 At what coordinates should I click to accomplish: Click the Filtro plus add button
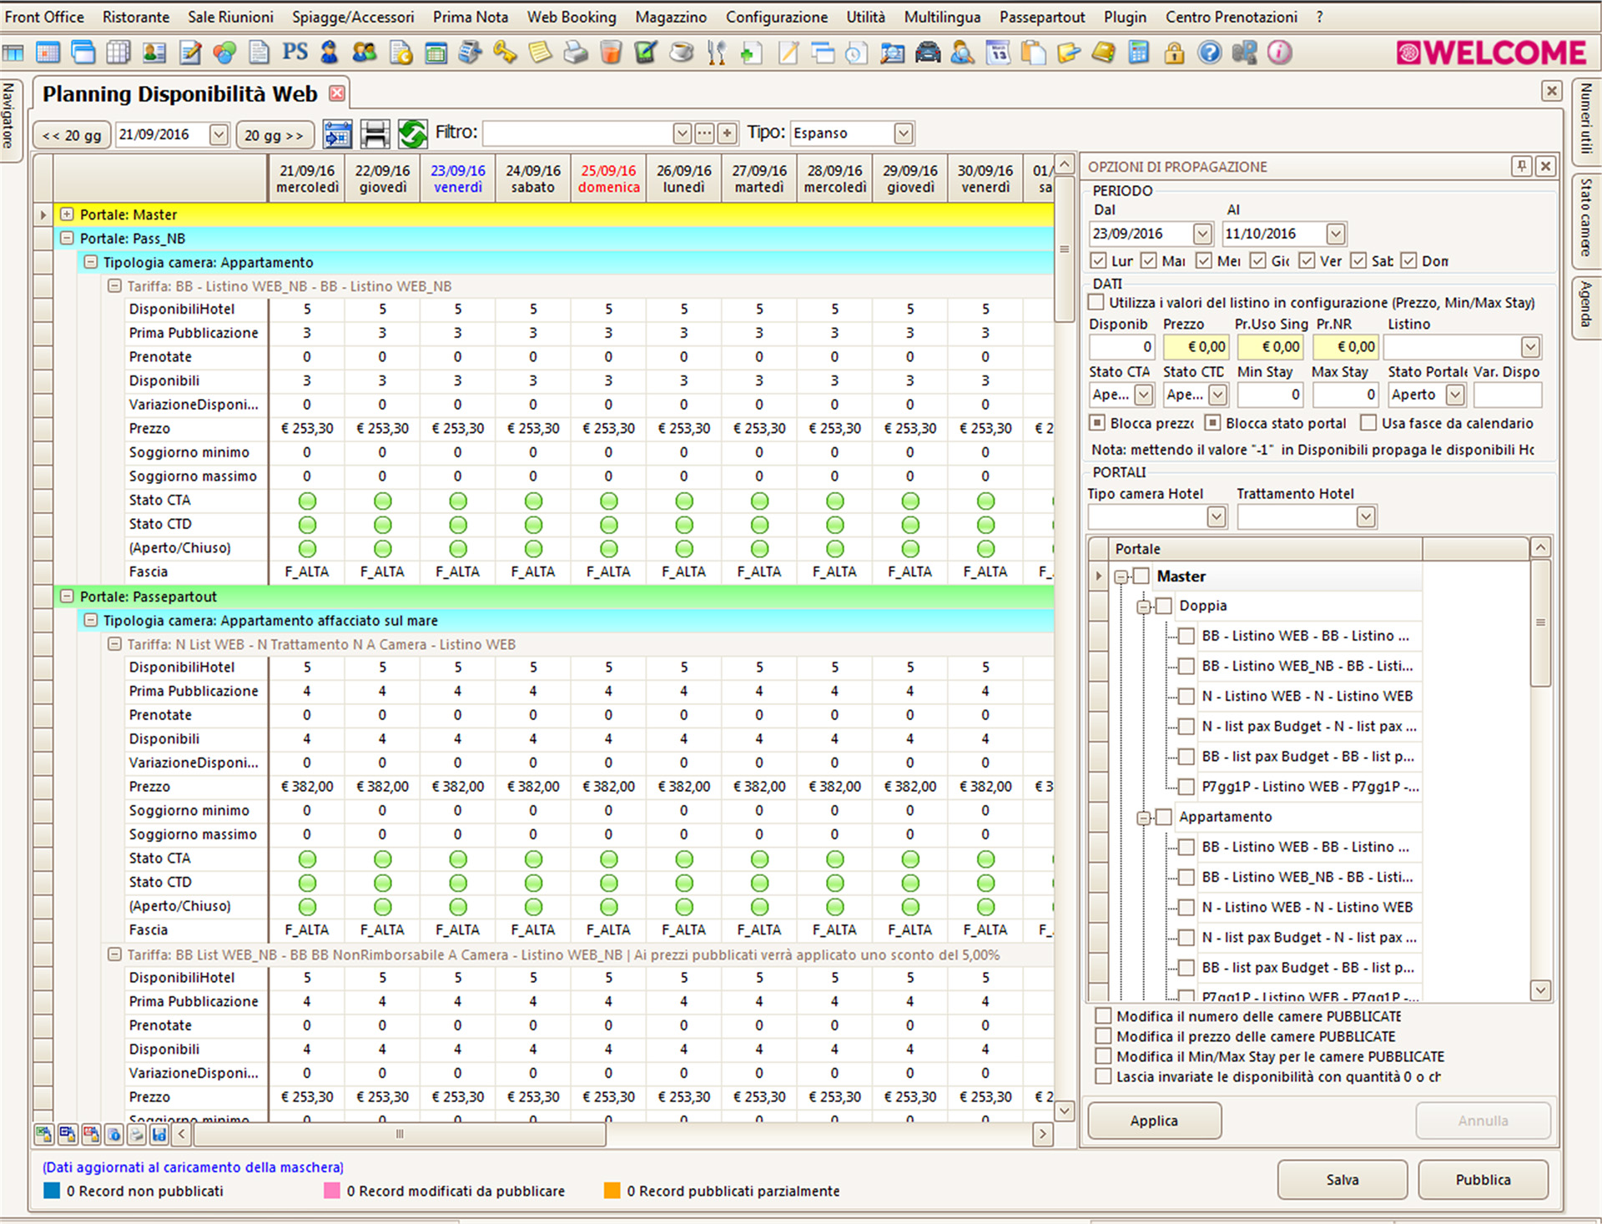[x=727, y=133]
